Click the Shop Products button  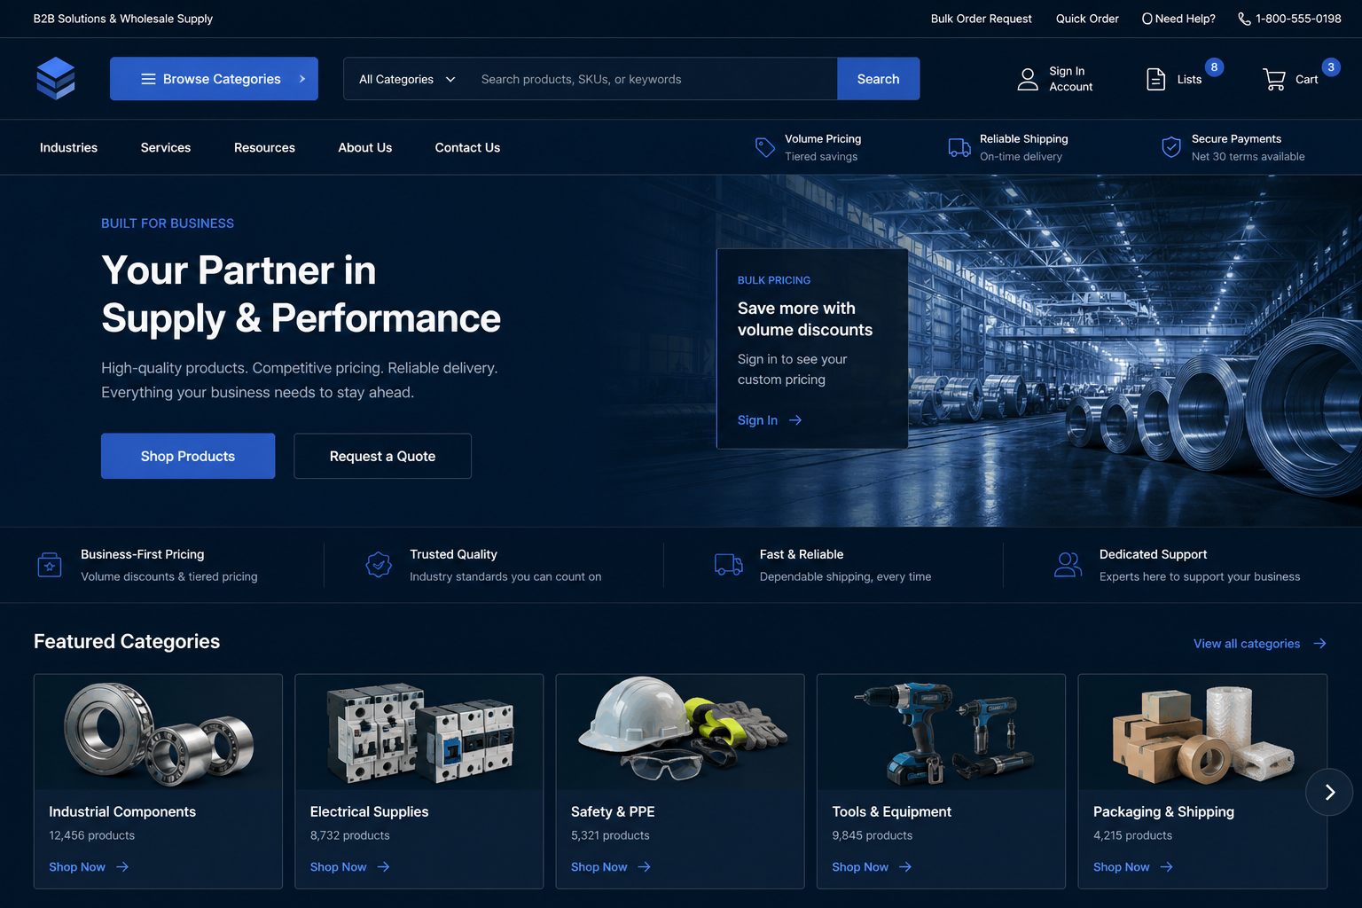click(188, 456)
